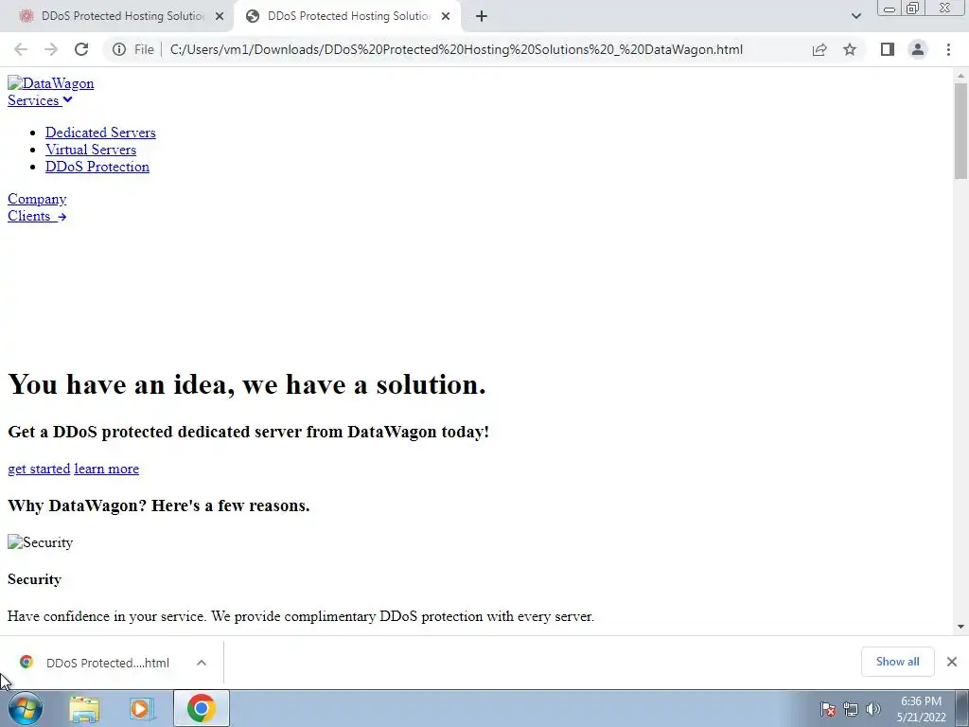Open Chrome's three-dot menu
The width and height of the screenshot is (969, 727).
pyautogui.click(x=948, y=49)
